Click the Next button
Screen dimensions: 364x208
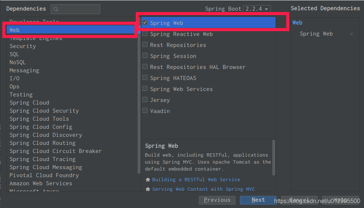click(x=258, y=200)
